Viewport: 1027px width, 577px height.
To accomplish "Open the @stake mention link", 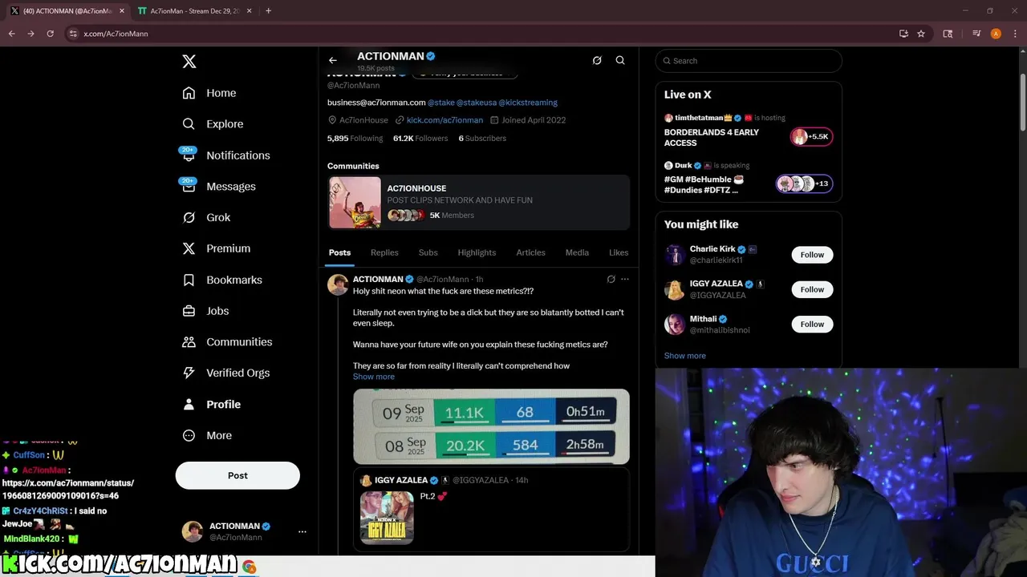I will [x=441, y=103].
